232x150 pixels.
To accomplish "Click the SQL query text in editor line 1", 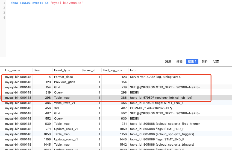I will point(47,3).
